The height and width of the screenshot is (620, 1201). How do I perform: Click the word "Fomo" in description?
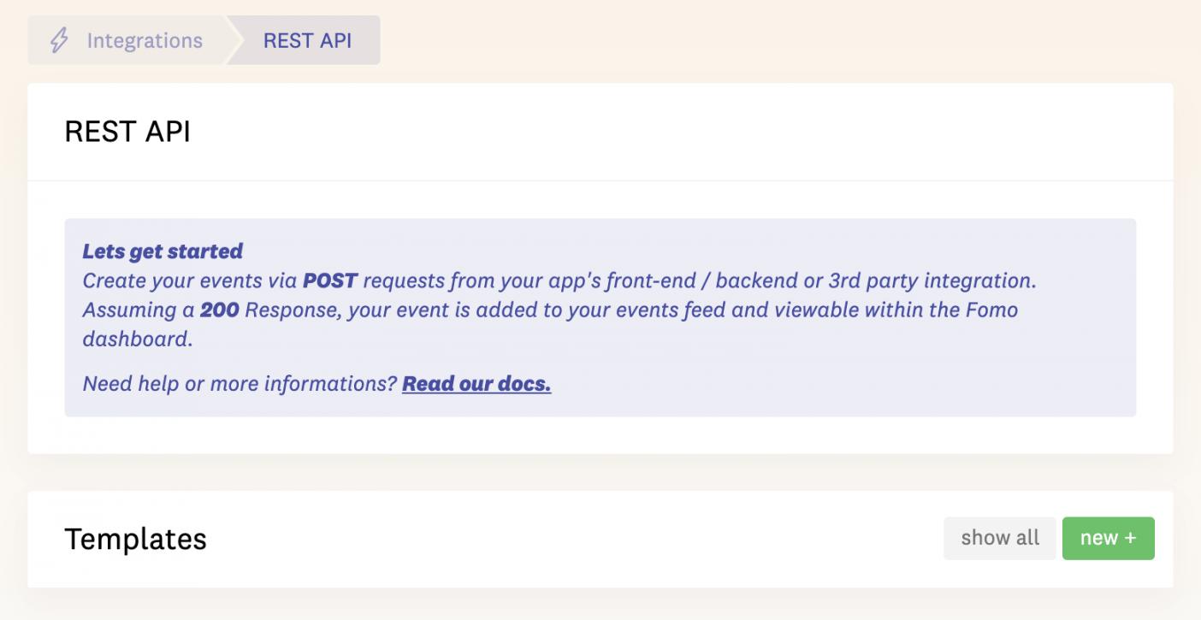(x=992, y=310)
